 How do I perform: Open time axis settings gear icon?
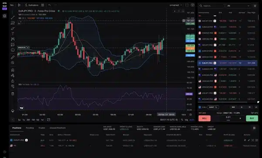191,114
